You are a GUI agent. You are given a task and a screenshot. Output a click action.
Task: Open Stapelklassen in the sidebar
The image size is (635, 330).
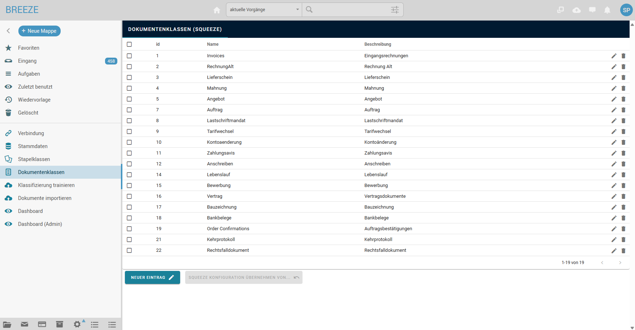(60, 159)
